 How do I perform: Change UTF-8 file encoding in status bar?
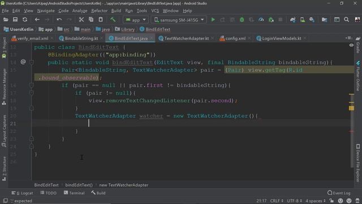[294, 201]
